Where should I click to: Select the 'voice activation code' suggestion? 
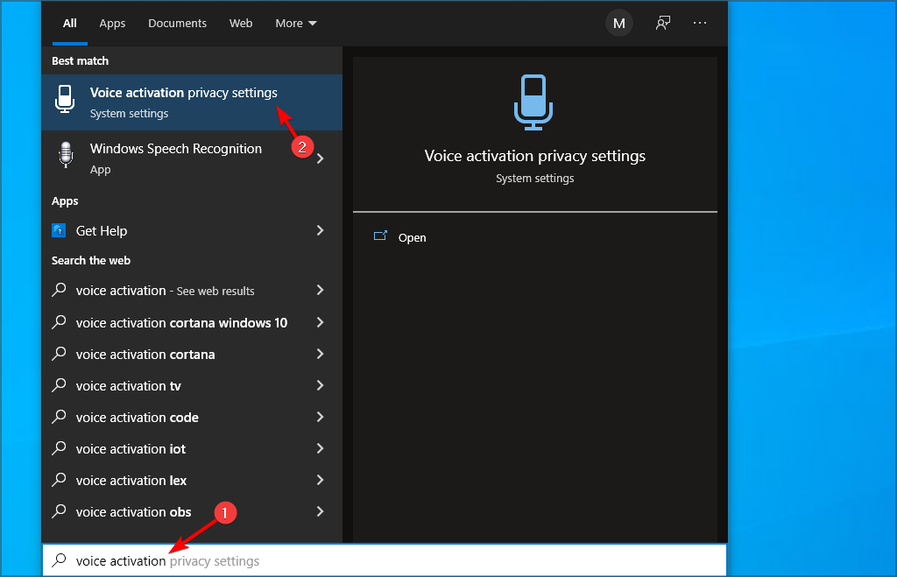point(192,417)
